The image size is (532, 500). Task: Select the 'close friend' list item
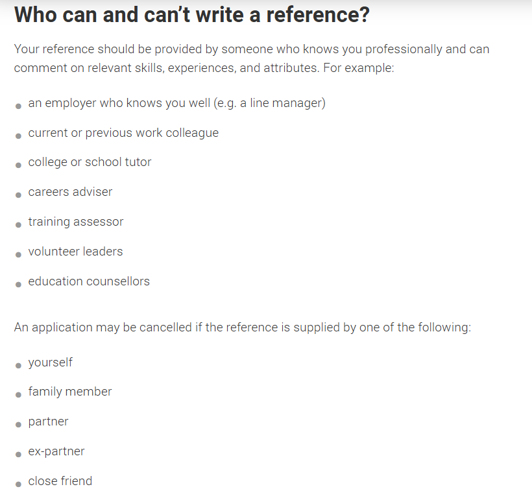point(60,481)
